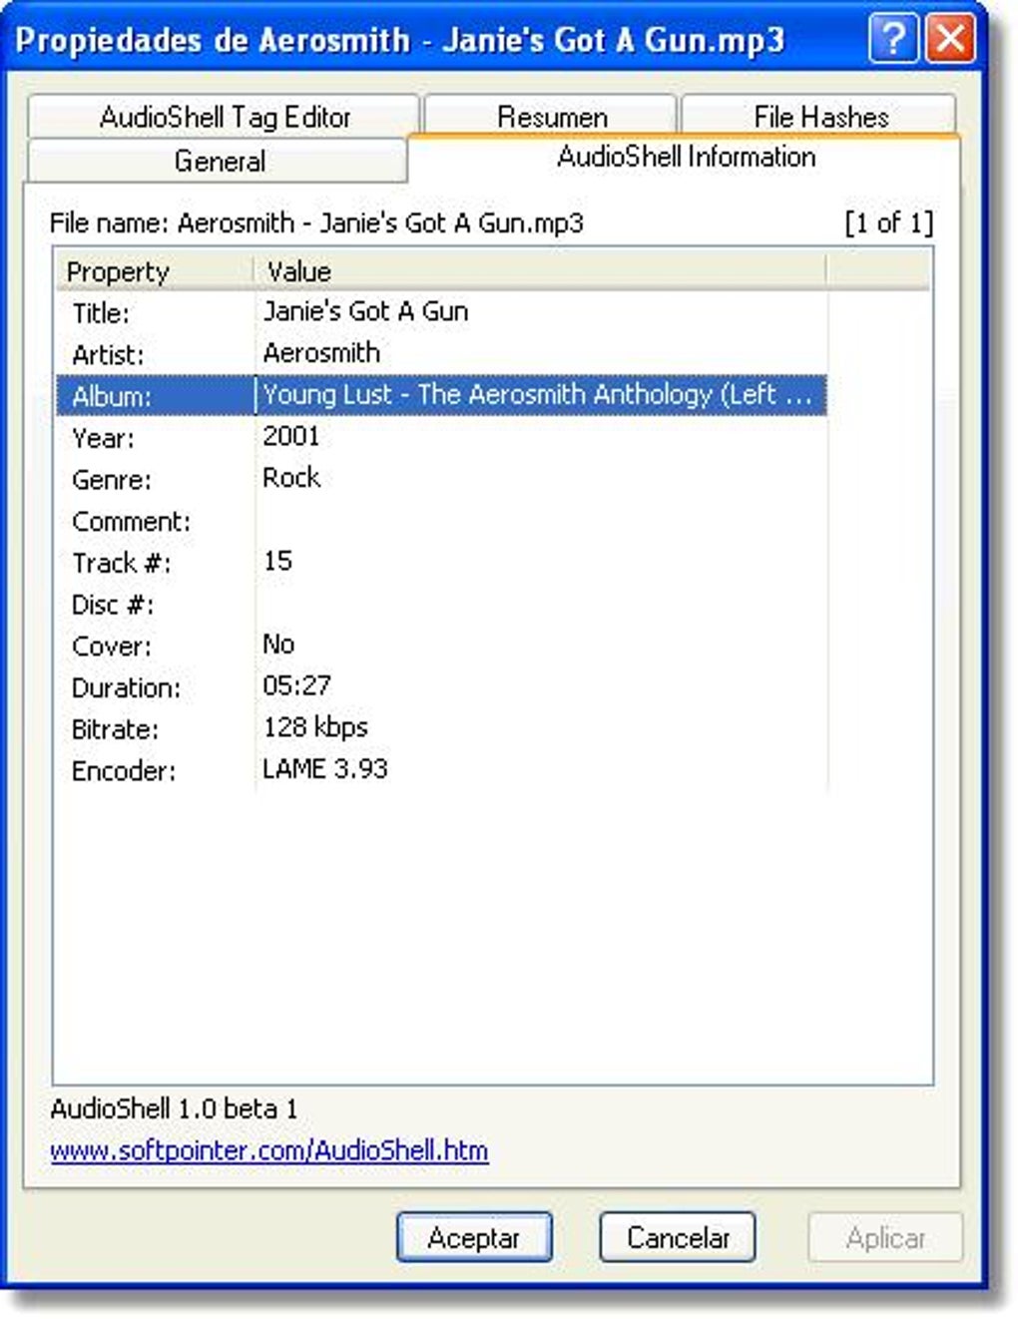The image size is (1018, 1319).
Task: Click the Young Lust album value
Action: [537, 395]
